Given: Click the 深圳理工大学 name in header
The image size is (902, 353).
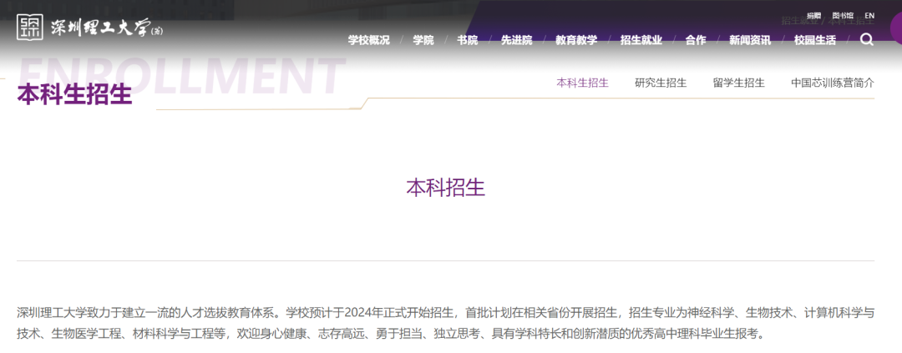Looking at the screenshot, I should pyautogui.click(x=98, y=28).
